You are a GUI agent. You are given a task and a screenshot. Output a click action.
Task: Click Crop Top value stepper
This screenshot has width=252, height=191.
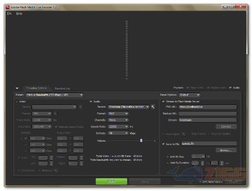(51, 157)
